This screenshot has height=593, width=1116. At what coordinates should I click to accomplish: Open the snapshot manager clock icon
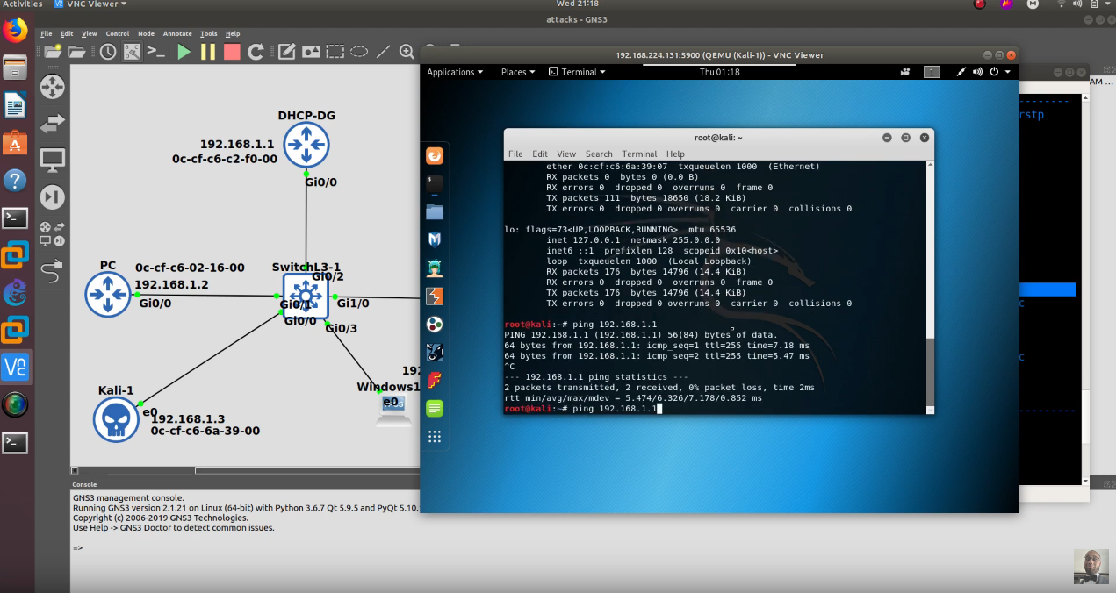(106, 51)
